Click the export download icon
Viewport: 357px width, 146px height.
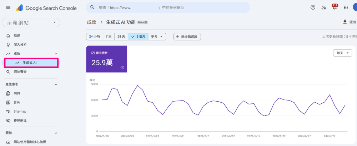[x=345, y=22]
